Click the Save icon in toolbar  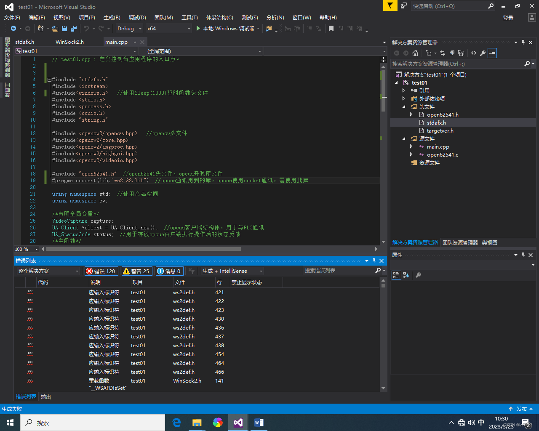[x=64, y=28]
